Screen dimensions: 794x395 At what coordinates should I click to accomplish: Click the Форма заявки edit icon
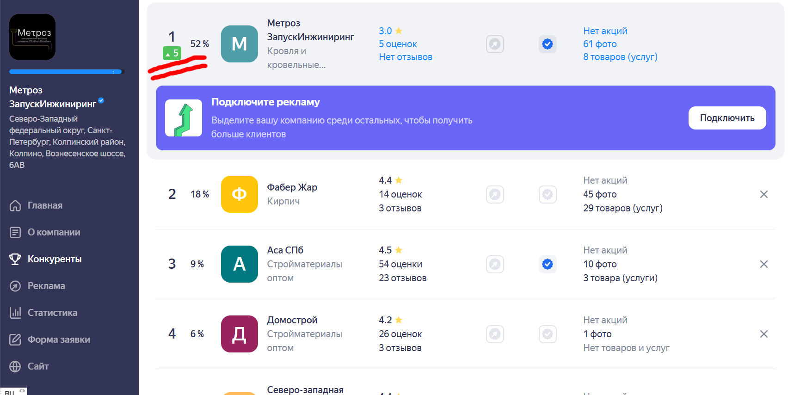[x=15, y=339]
